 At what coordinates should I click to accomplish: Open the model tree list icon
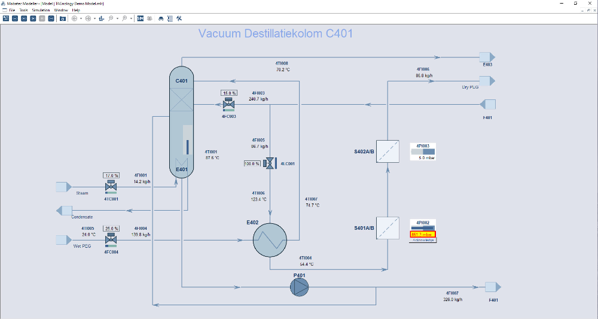point(170,19)
